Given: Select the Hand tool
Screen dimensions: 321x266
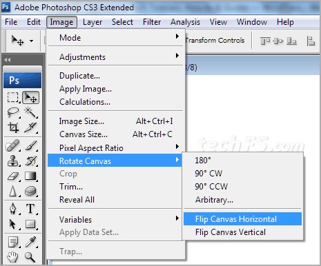Looking at the screenshot, I should 13,257.
